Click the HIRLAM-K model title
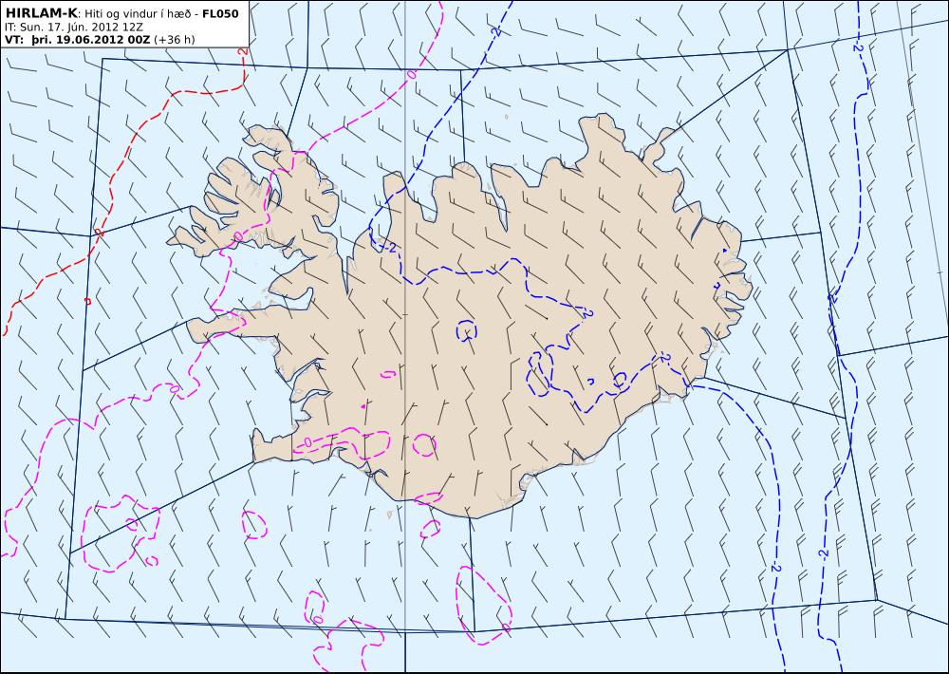This screenshot has width=949, height=674. point(41,14)
